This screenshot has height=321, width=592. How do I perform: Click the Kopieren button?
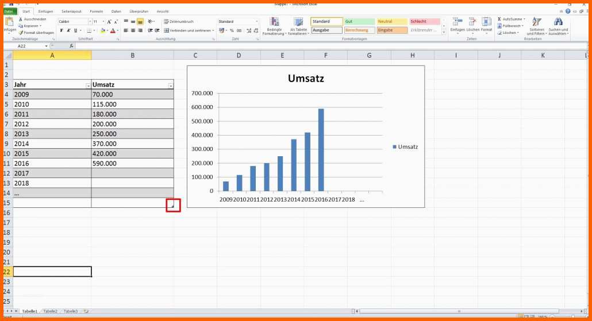click(x=30, y=26)
